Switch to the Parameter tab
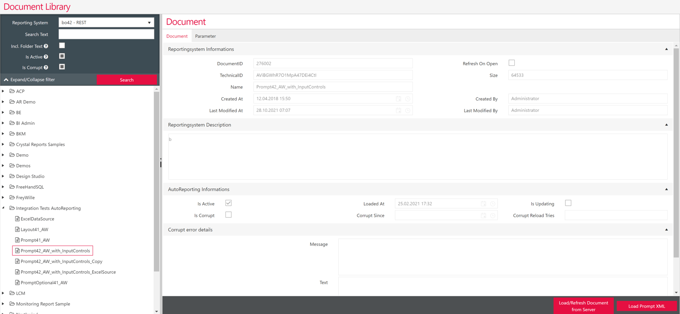The height and width of the screenshot is (314, 680). click(x=205, y=36)
